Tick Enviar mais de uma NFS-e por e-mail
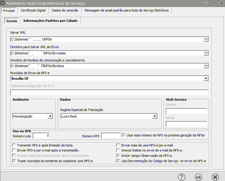Image resolution: width=225 pixels, height=181 pixels. point(118,145)
